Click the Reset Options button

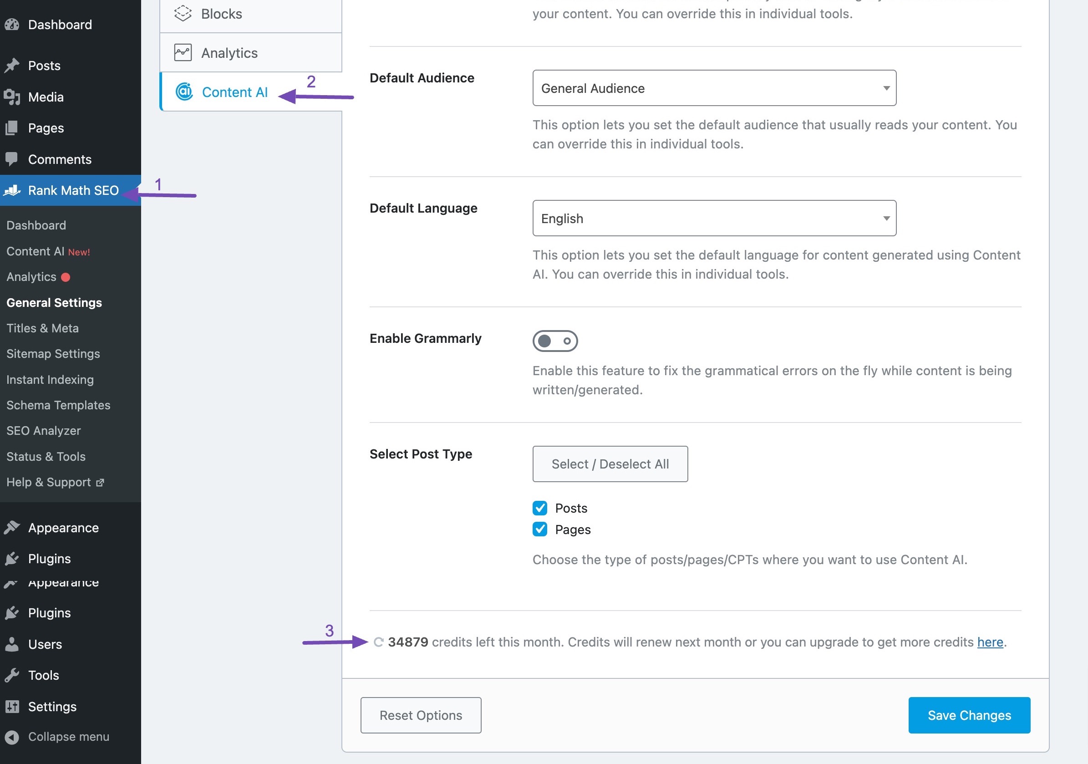(421, 715)
